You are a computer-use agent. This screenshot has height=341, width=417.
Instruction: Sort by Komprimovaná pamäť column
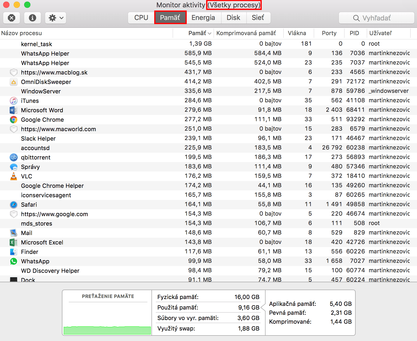(248, 33)
